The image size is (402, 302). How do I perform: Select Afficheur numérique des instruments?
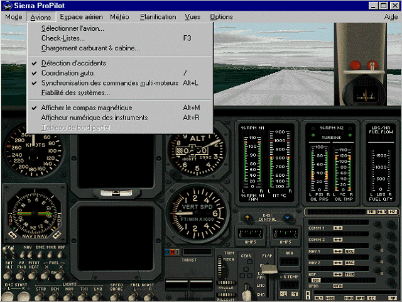120,118
